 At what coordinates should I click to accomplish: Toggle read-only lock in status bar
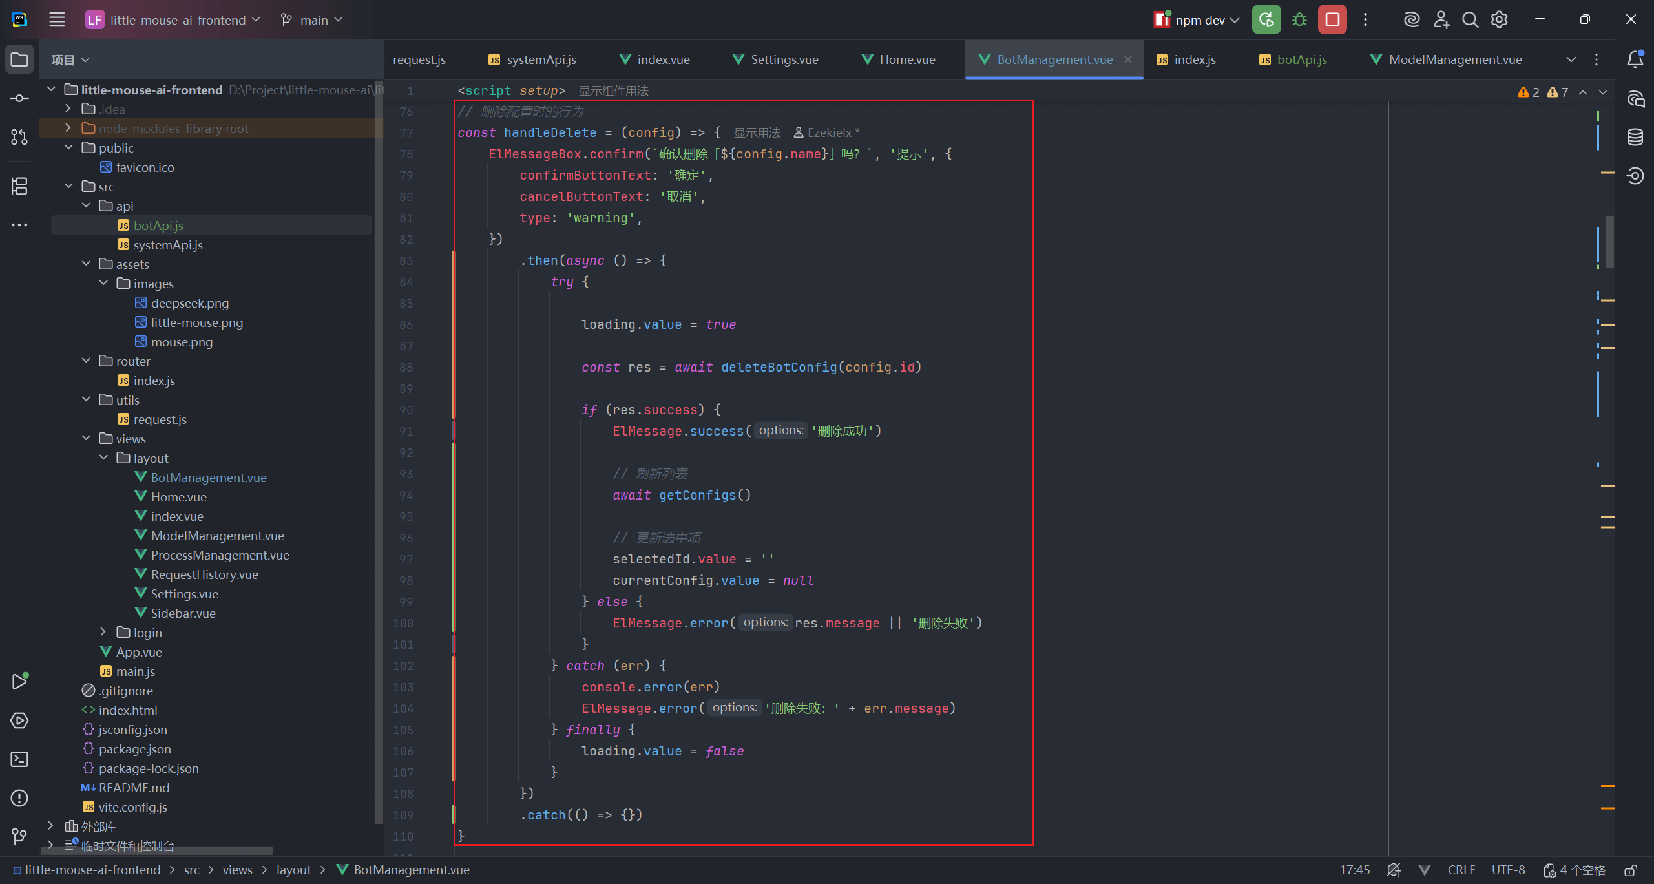coord(1631,870)
